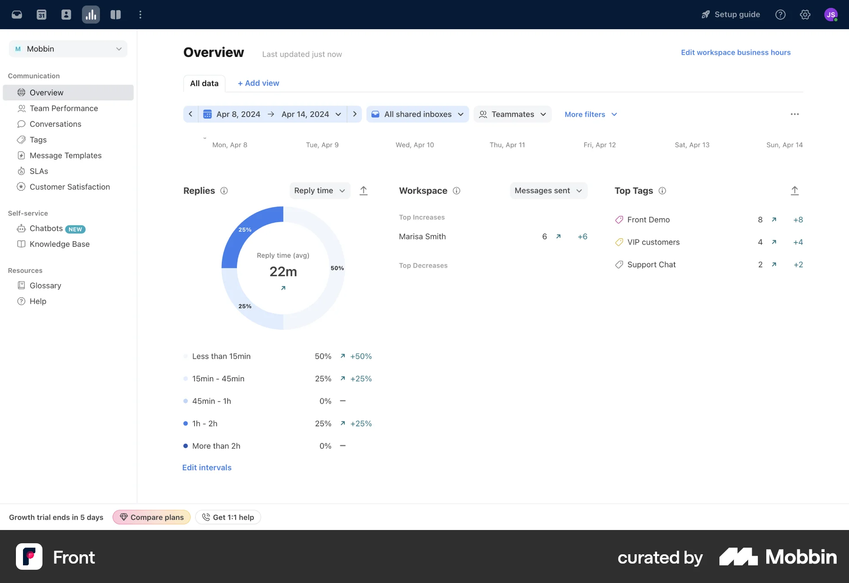Open the Inbox from the top toolbar

pyautogui.click(x=17, y=14)
